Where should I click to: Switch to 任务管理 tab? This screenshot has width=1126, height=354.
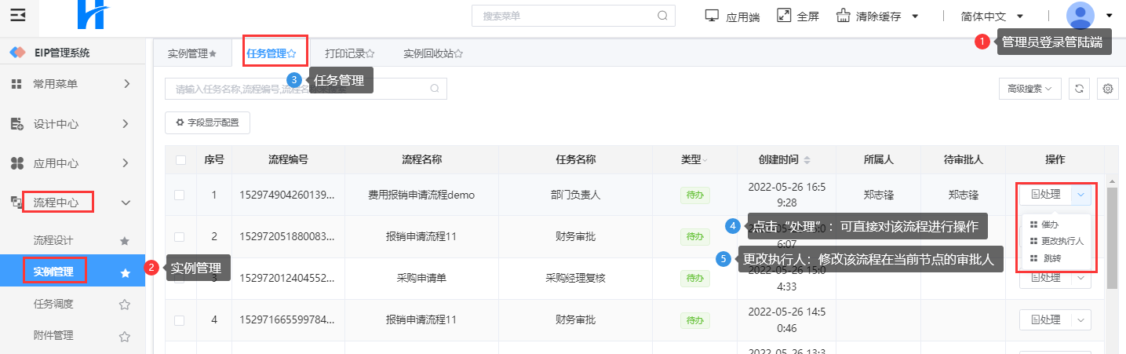click(271, 53)
